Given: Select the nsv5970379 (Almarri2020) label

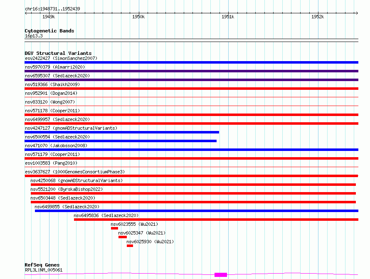Looking at the screenshot, I should [x=55, y=67].
